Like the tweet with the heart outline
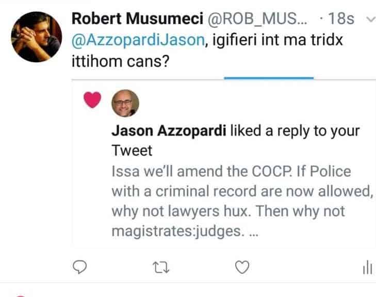Image resolution: width=376 pixels, height=297 pixels. point(242,267)
